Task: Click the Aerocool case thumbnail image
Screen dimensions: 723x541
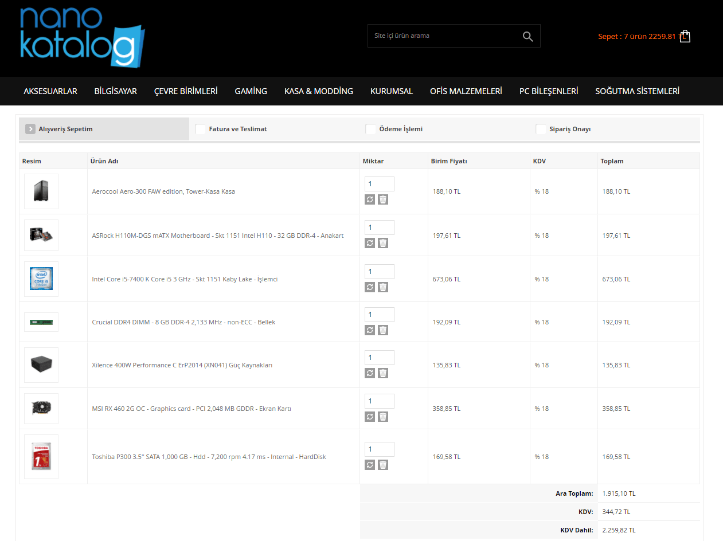Action: [41, 191]
